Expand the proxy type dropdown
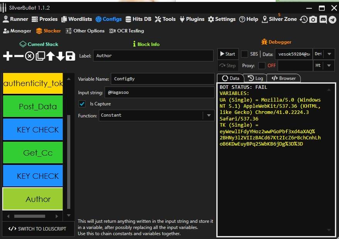This screenshot has height=239, width=339. pyautogui.click(x=329, y=66)
